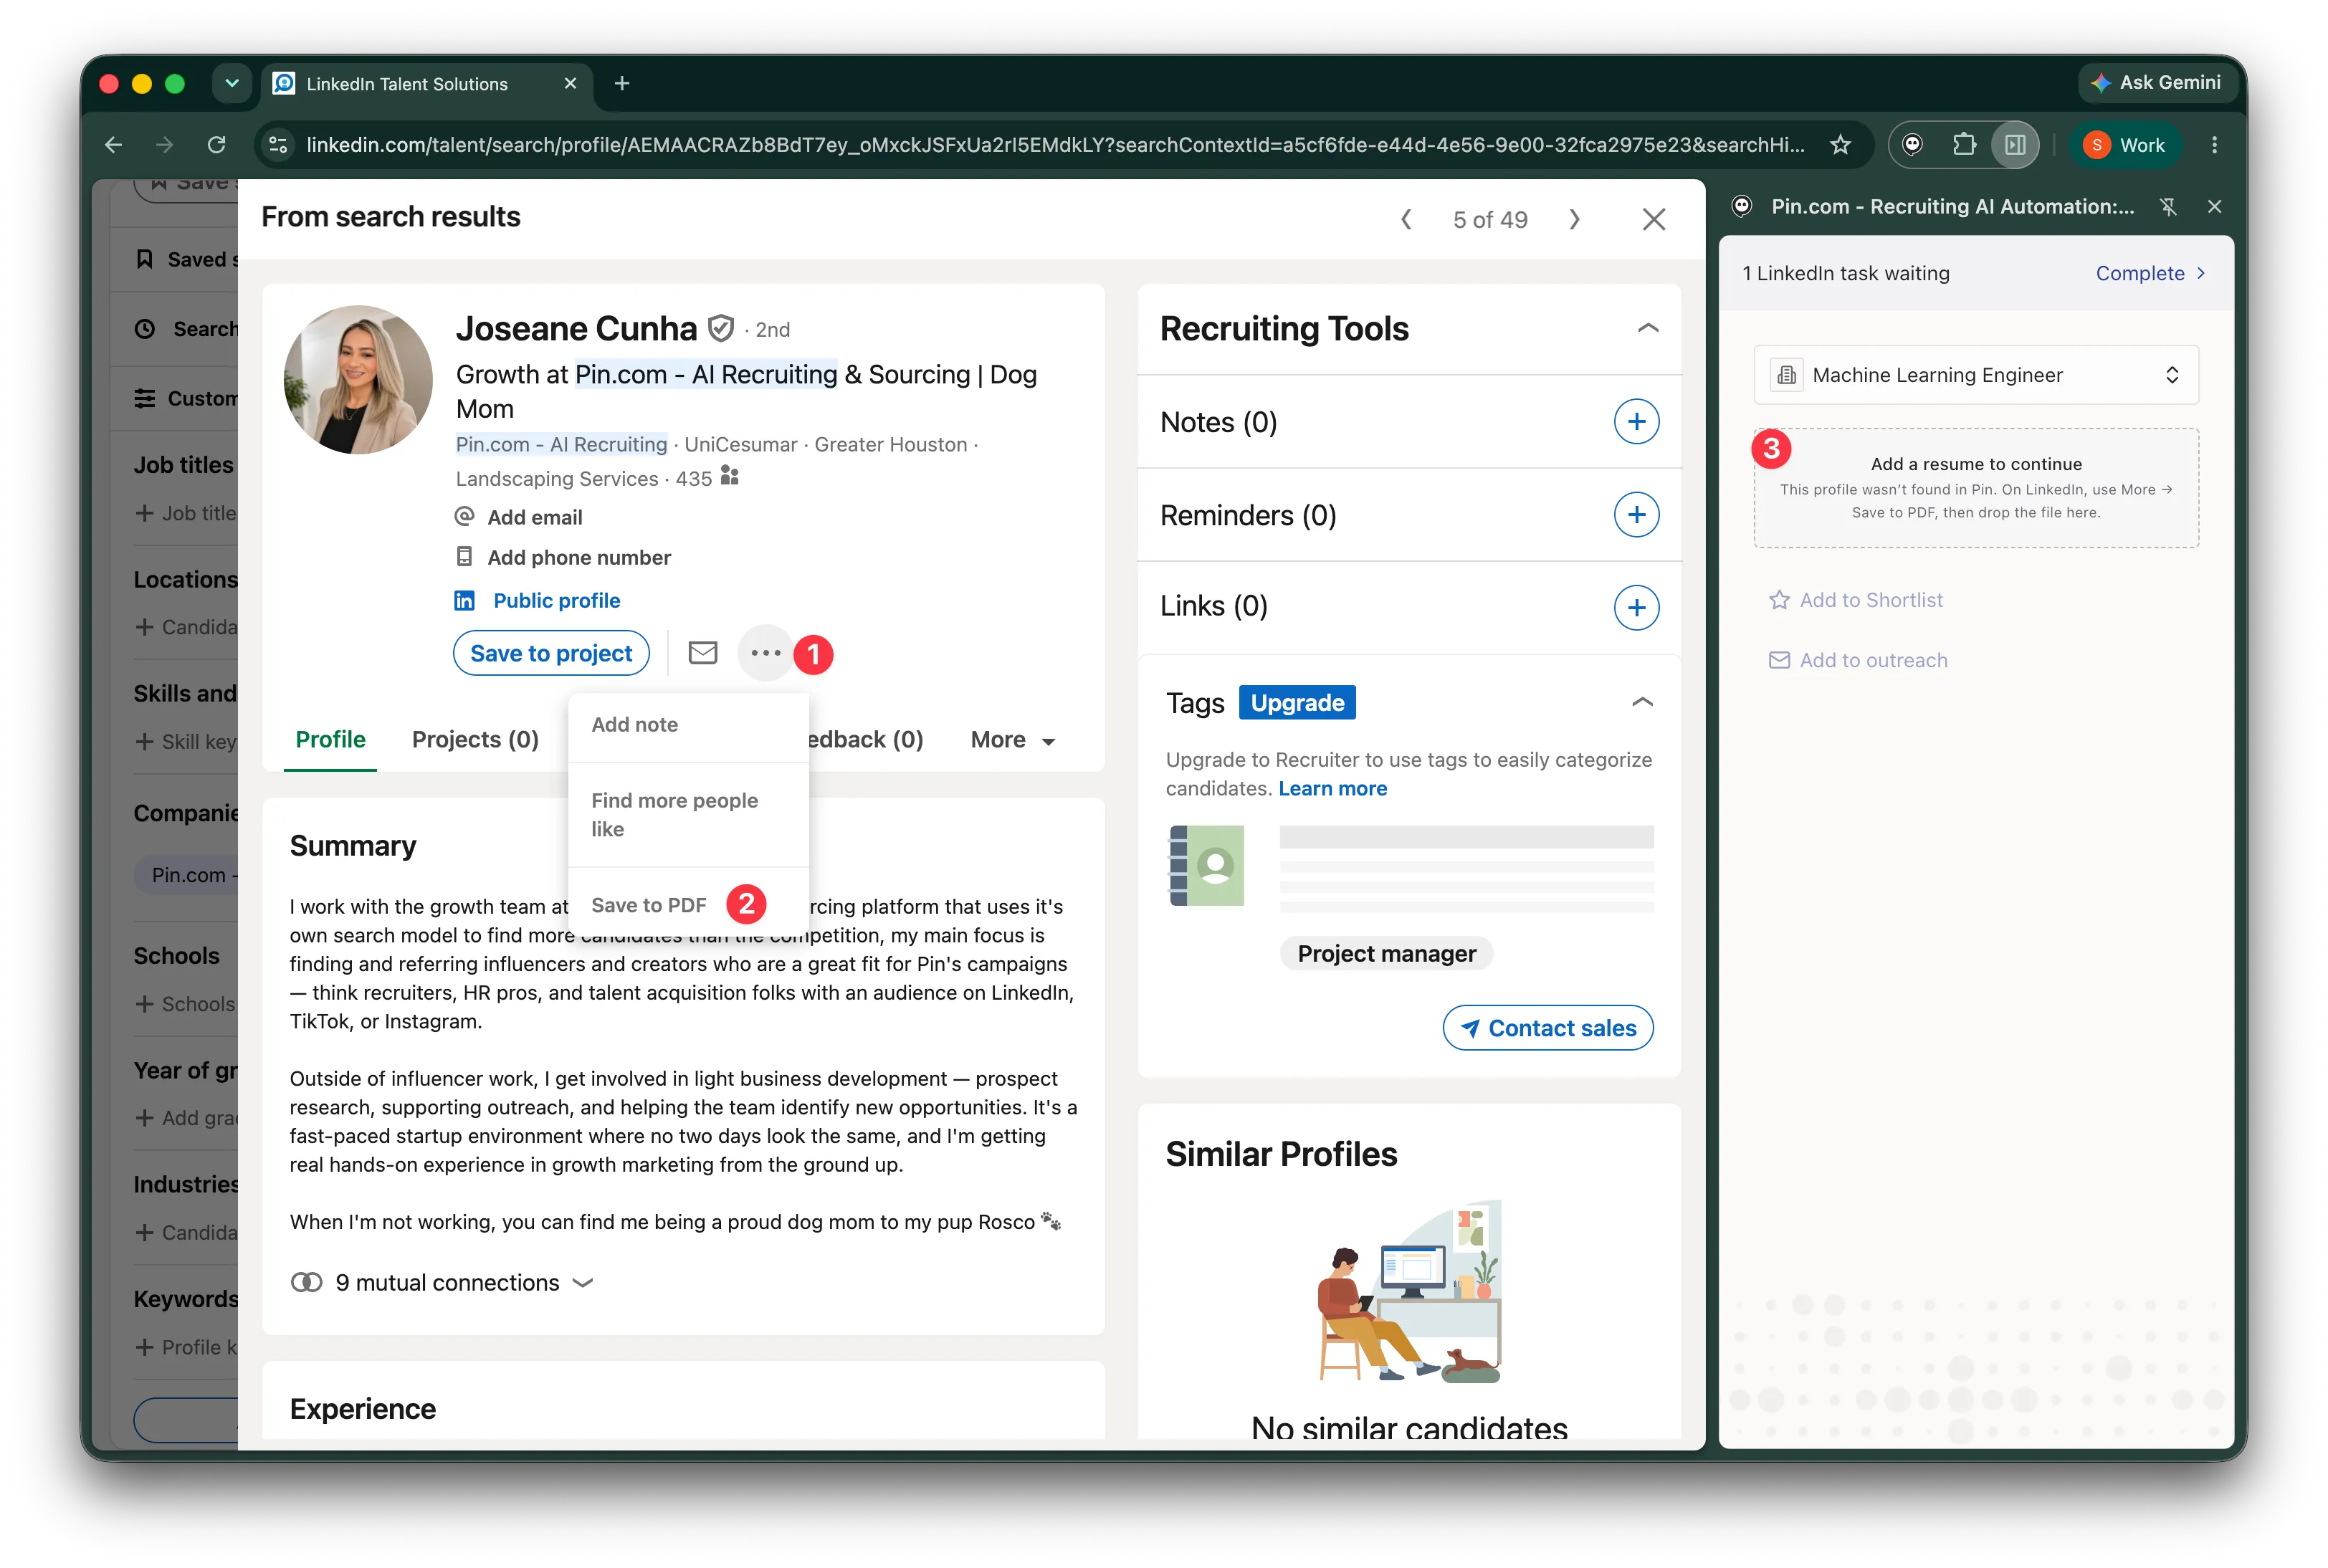View site information icon in address bar

pyautogui.click(x=278, y=145)
